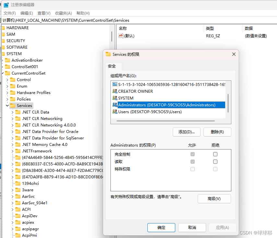Check 拒绝 for 完全控制

tap(215, 155)
